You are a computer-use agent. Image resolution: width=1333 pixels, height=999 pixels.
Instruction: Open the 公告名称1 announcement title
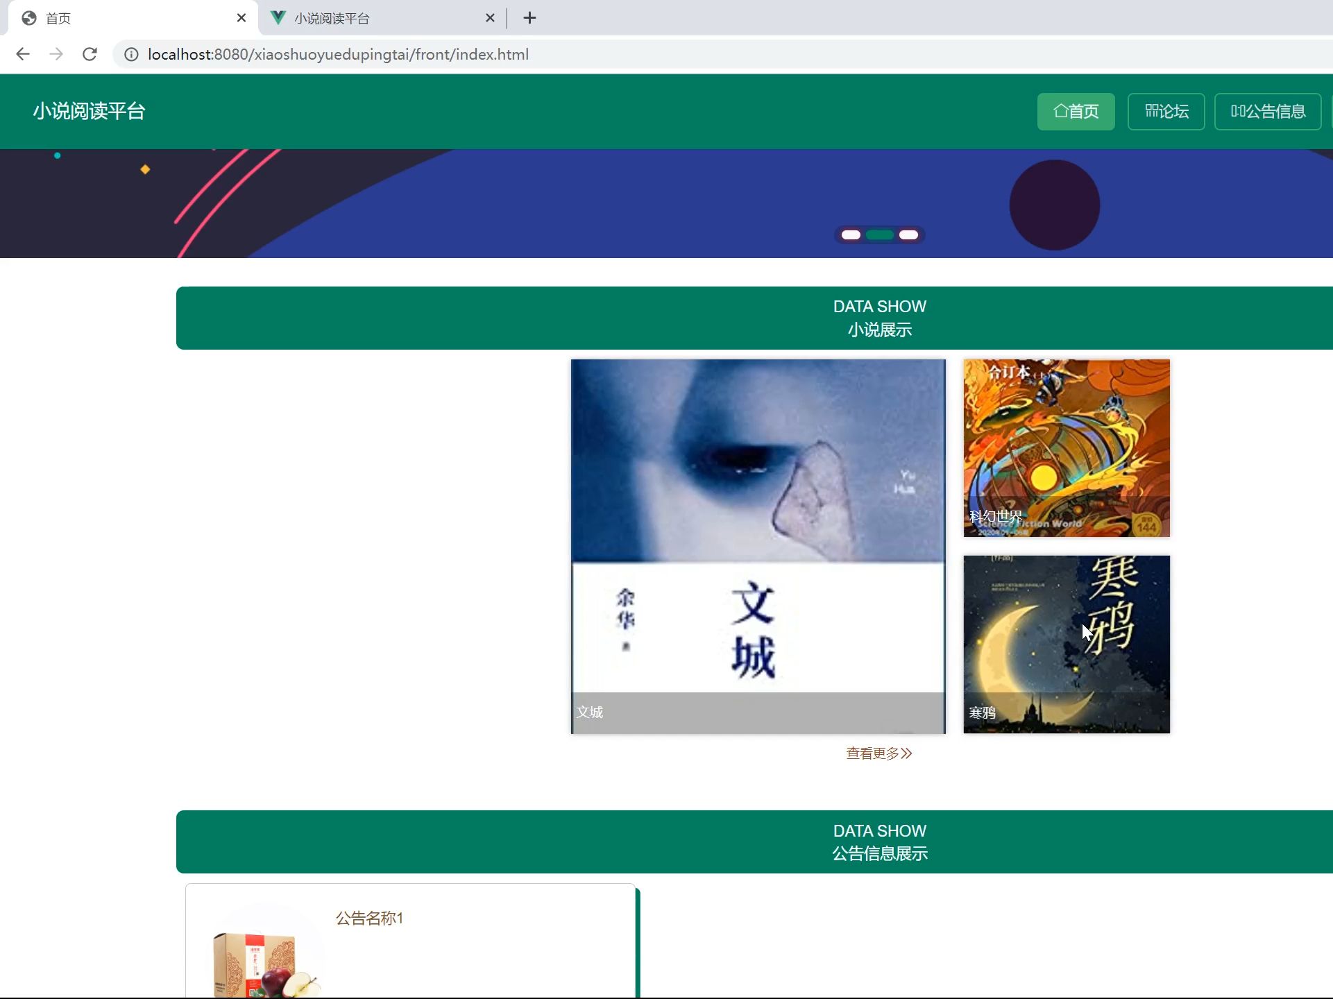point(369,919)
